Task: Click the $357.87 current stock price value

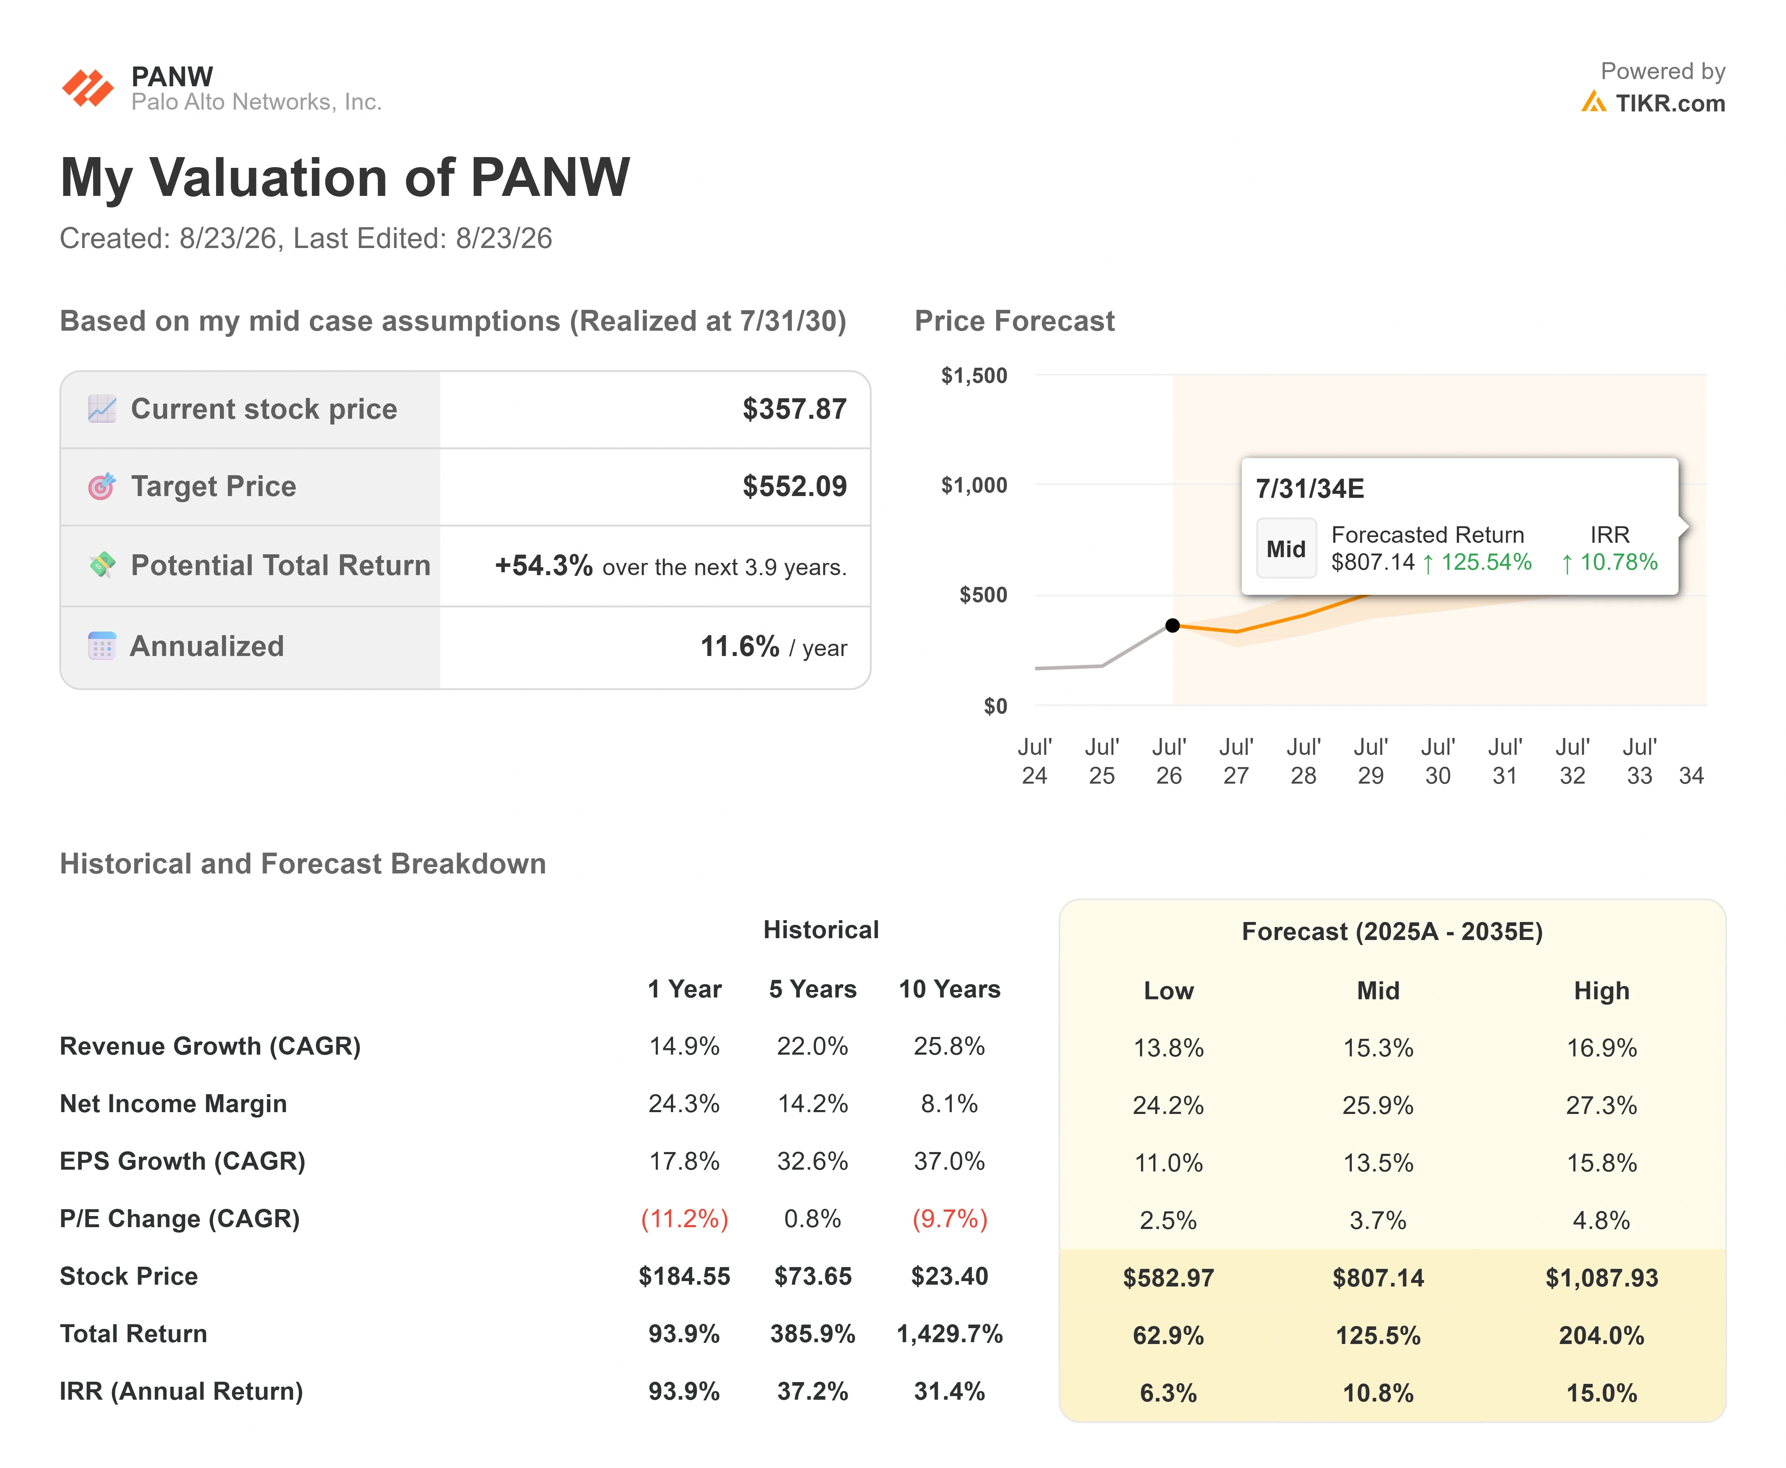Action: (794, 409)
